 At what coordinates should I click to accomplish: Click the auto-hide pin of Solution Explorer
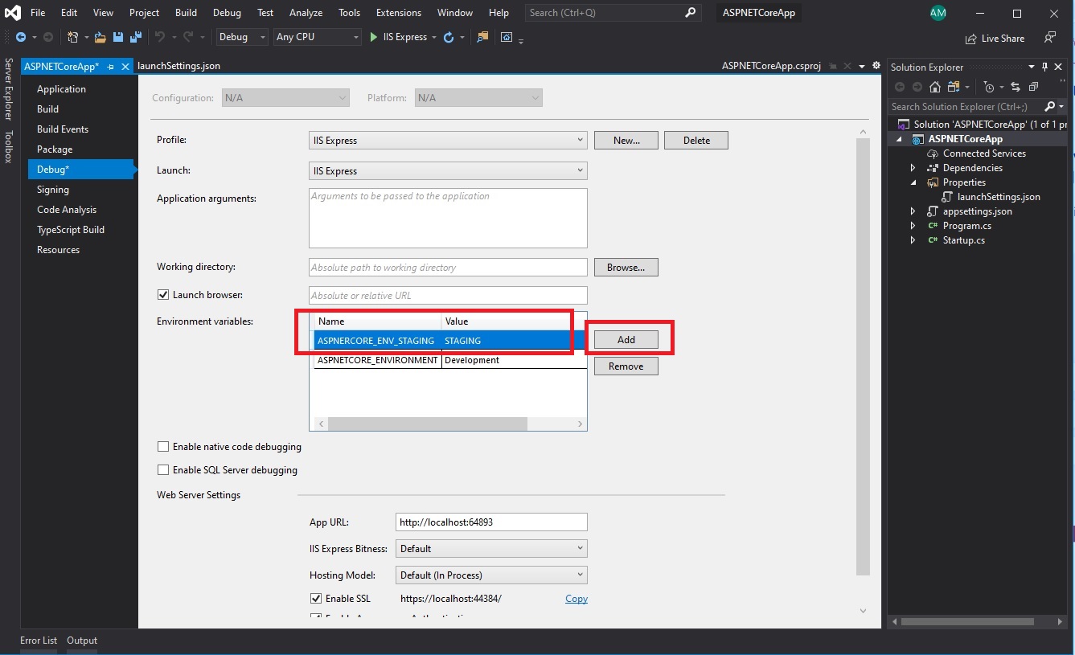pos(1045,67)
